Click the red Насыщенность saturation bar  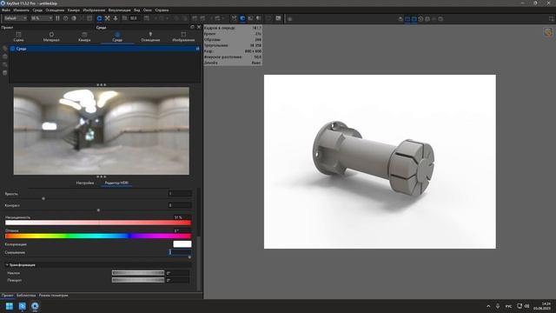tap(98, 223)
